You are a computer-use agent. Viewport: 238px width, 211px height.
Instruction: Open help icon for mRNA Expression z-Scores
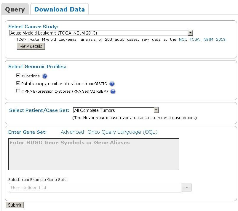(x=113, y=91)
